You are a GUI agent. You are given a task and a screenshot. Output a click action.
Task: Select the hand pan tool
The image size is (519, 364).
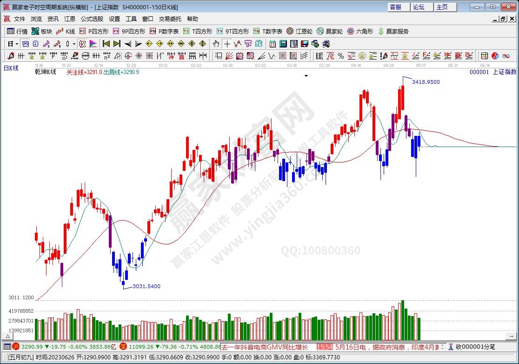click(x=216, y=44)
